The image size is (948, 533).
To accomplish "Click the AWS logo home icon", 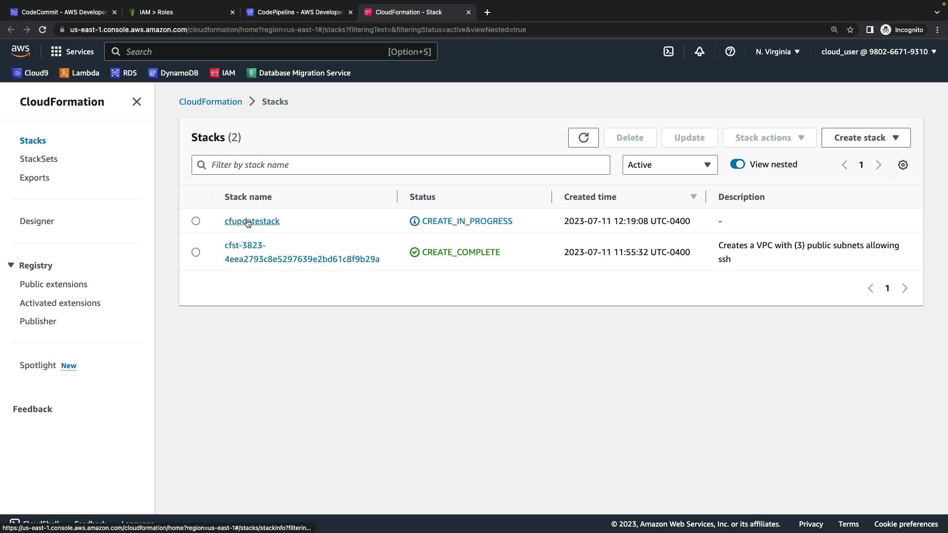I will (20, 51).
